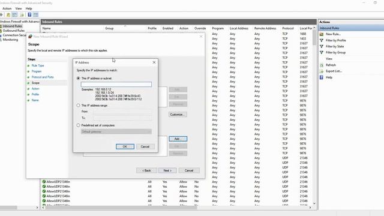Screen dimensions: 384x216
Task: Go to Name step in wizard steps
Action: click(x=35, y=100)
